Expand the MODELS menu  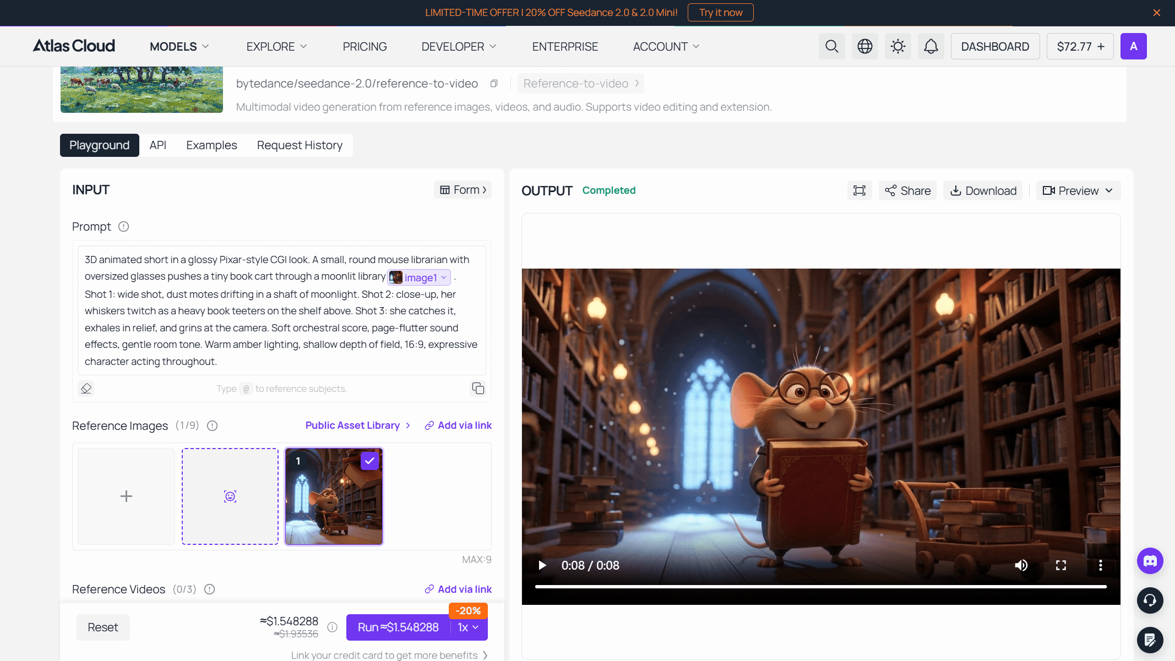(179, 47)
